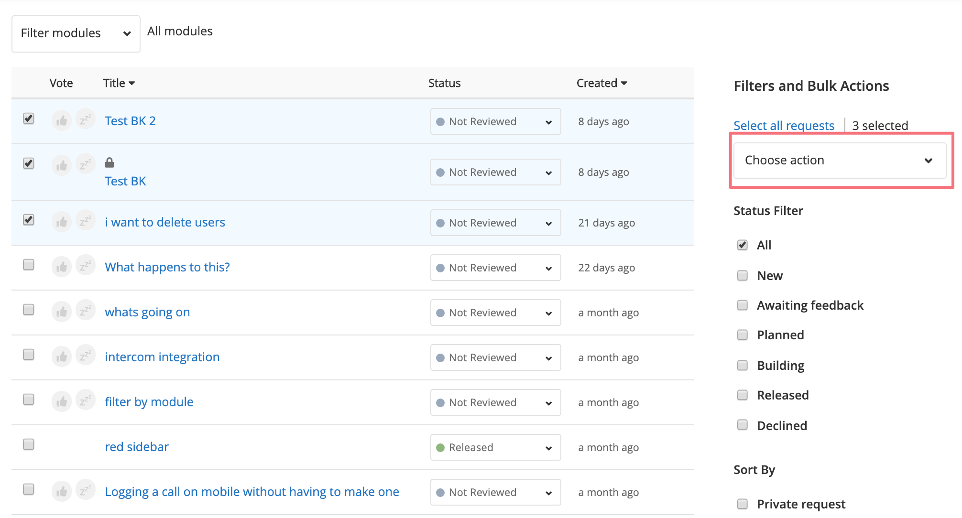Screen dimensions: 962x518
Task: Enable the 'Planned' status filter
Action: click(x=743, y=335)
